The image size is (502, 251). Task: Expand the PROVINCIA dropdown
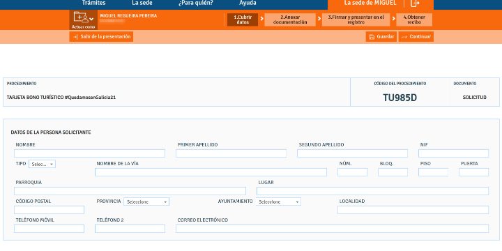coord(146,201)
